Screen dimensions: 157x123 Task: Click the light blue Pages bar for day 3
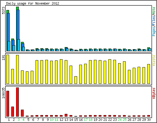pos(19,45)
